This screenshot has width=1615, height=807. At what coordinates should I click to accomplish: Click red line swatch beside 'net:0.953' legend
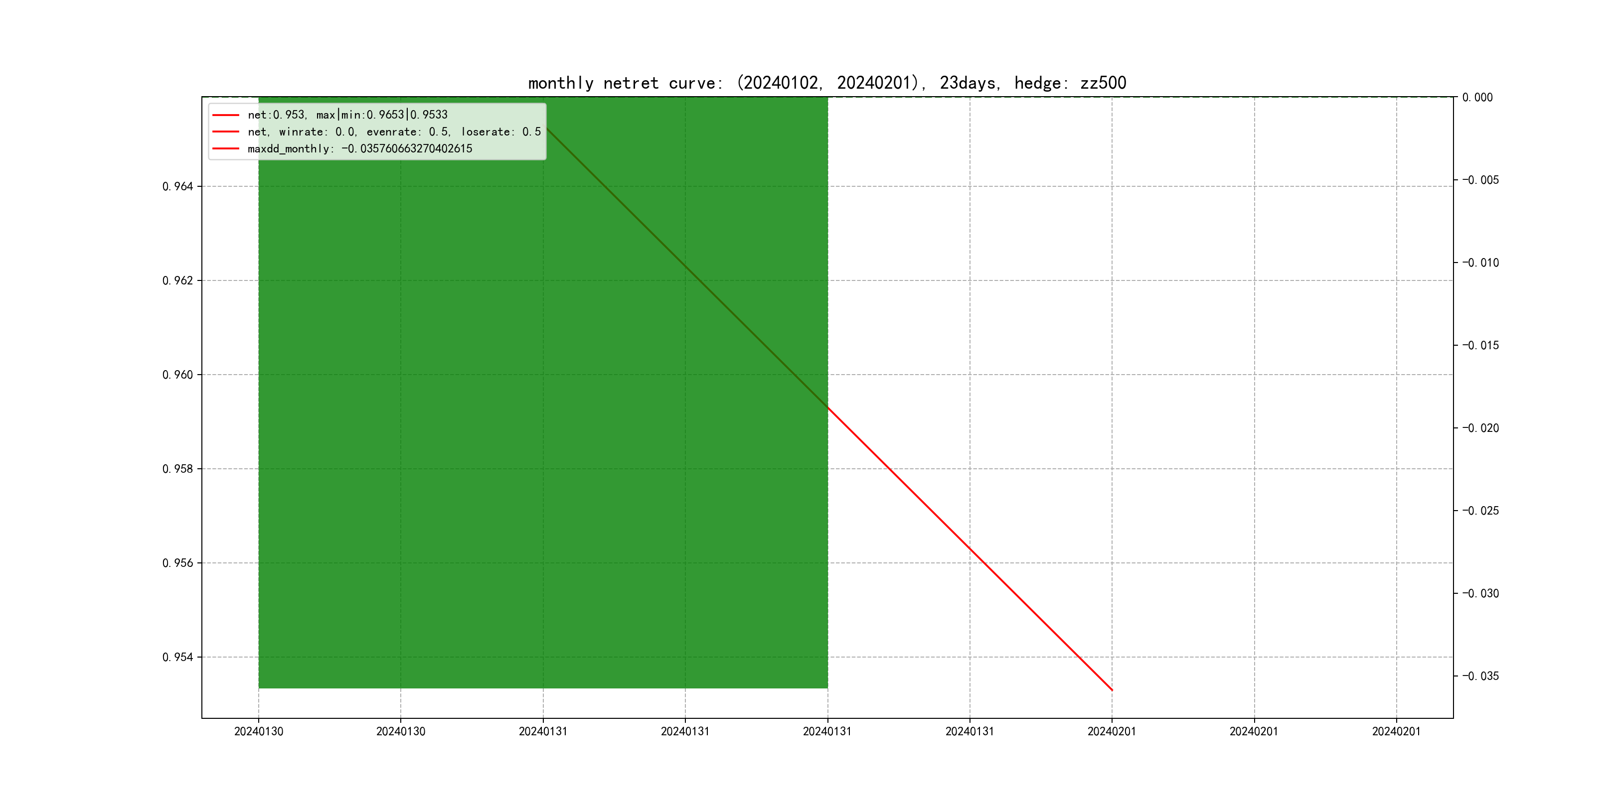(x=226, y=115)
